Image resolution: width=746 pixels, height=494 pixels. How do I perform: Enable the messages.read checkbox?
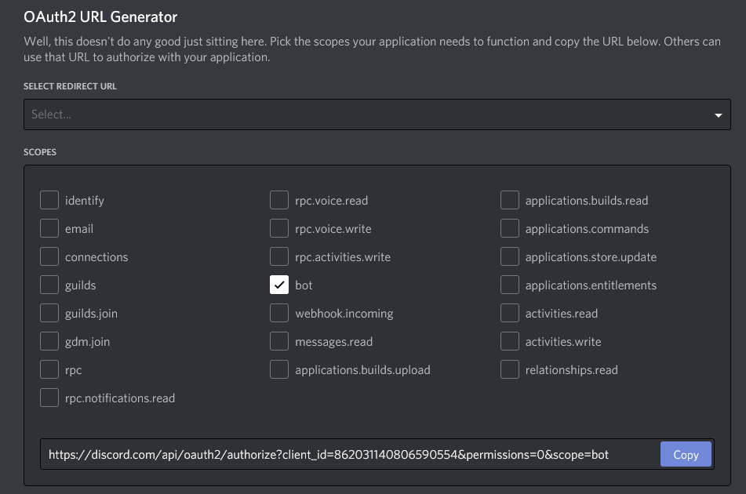click(279, 342)
